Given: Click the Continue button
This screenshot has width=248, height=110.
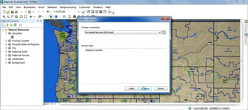Looking at the screenshot, I should 145,88.
